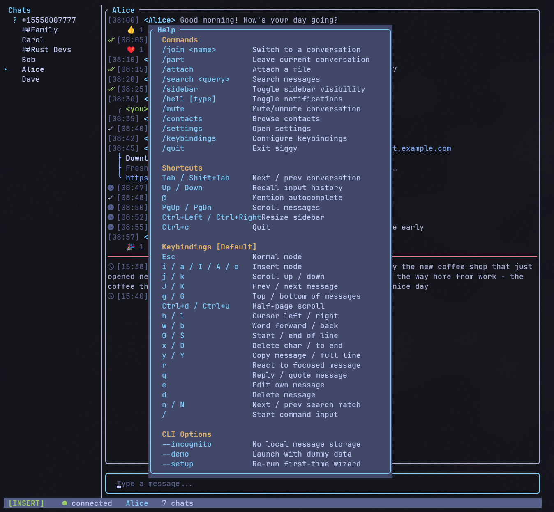Select Bob in the Chats list
The image size is (554, 512).
pos(28,60)
